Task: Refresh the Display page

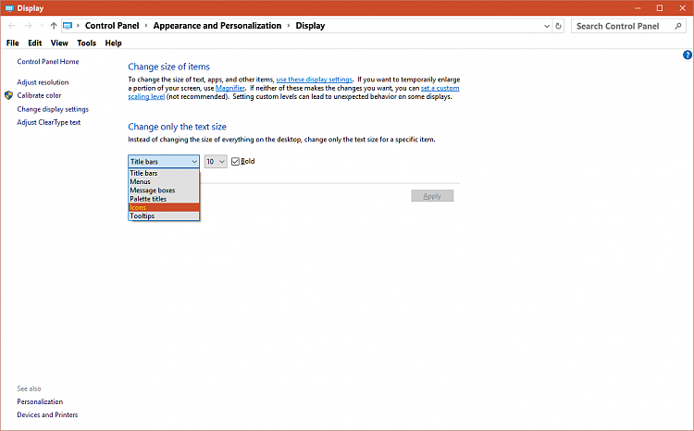Action: tap(559, 26)
